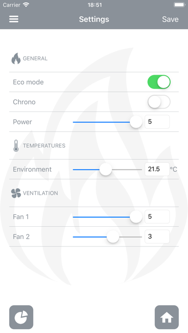This screenshot has height=333, width=188.
Task: Tap the Wi-Fi icon in status bar
Action: [26, 5]
